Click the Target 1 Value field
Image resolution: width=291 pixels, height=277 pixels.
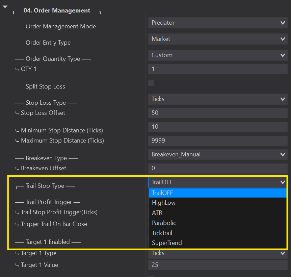[217, 265]
